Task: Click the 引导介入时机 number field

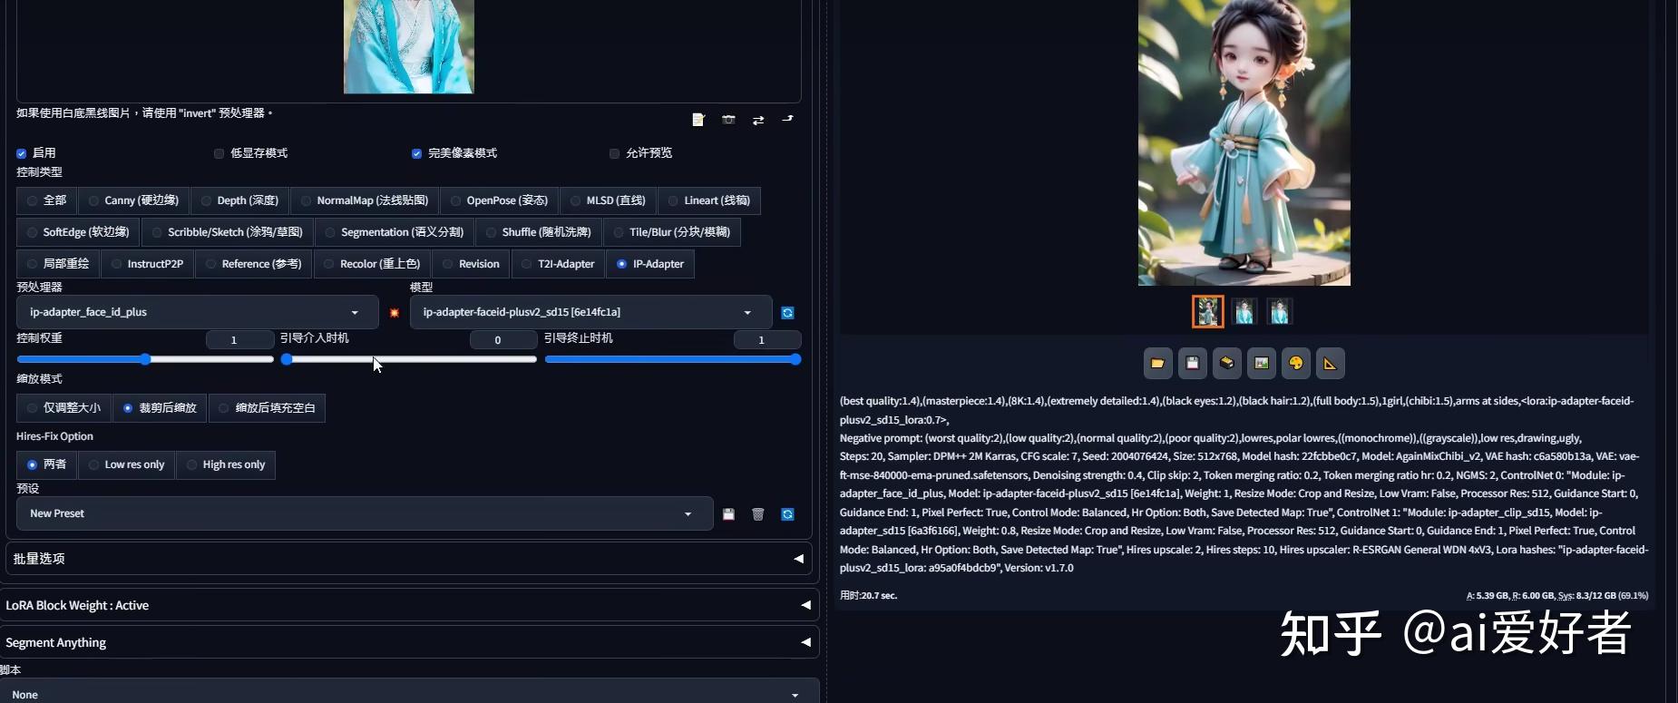Action: pyautogui.click(x=503, y=340)
